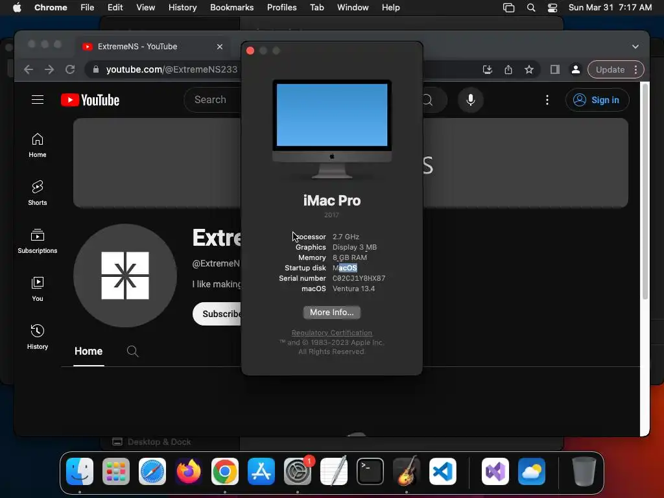Open Visual Studio Code from Dock

tap(442, 471)
